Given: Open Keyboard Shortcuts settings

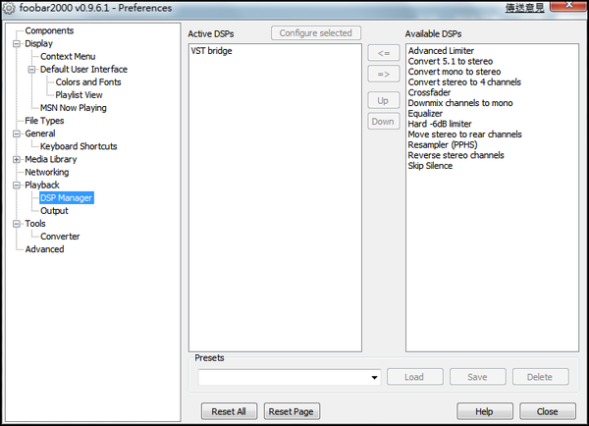Looking at the screenshot, I should 79,146.
